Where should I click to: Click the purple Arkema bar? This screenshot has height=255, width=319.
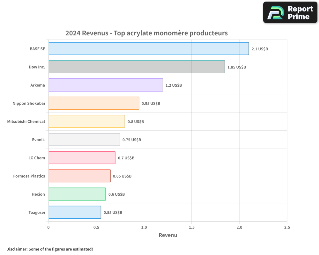pos(106,85)
